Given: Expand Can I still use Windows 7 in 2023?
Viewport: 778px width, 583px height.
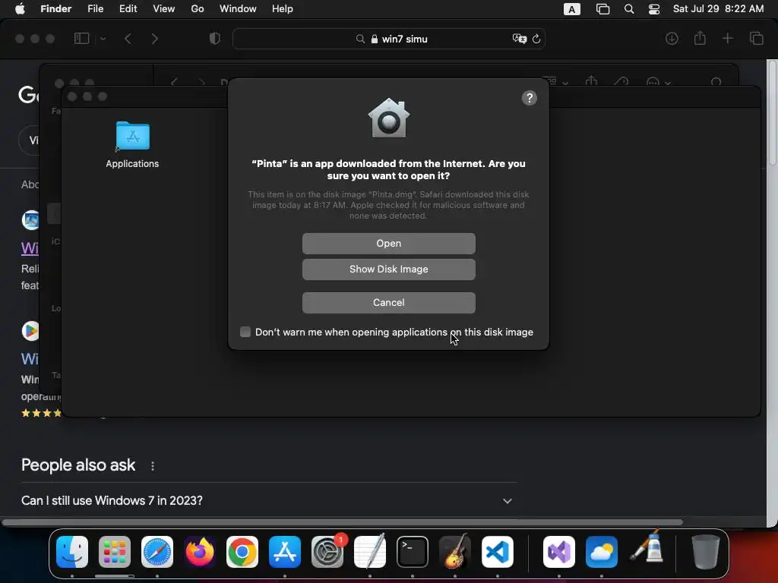Looking at the screenshot, I should tap(268, 501).
